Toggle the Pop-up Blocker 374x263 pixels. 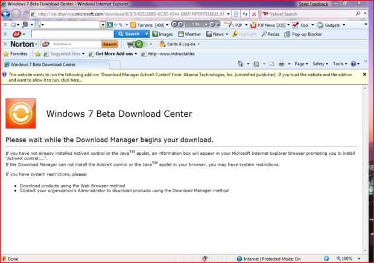tap(303, 34)
